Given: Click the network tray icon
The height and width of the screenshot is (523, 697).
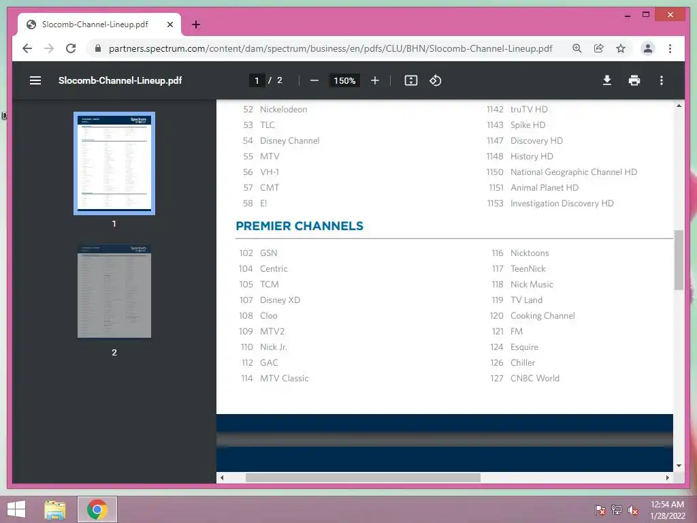Looking at the screenshot, I should click(x=616, y=509).
